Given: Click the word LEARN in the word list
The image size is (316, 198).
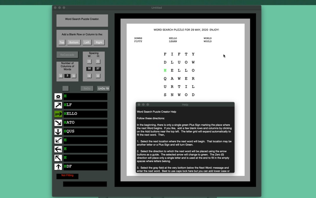Looking at the screenshot, I should point(173,41).
